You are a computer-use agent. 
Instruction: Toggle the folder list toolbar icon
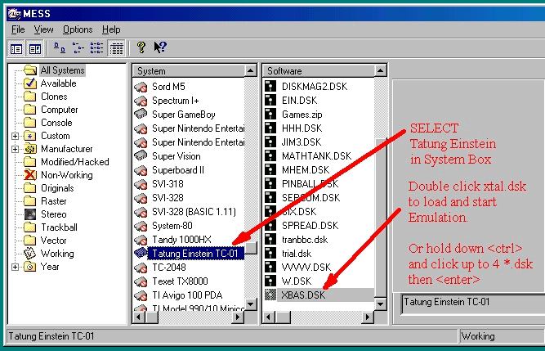coord(16,48)
